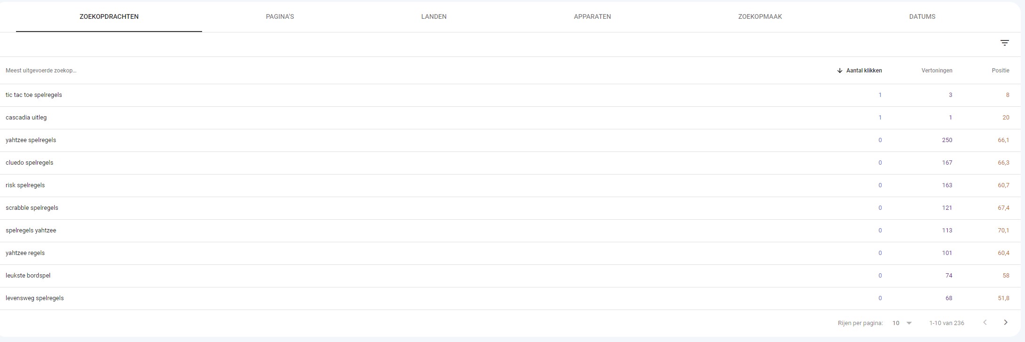This screenshot has width=1025, height=342.
Task: Click the '1-10 van 236' pagination text
Action: [x=946, y=323]
